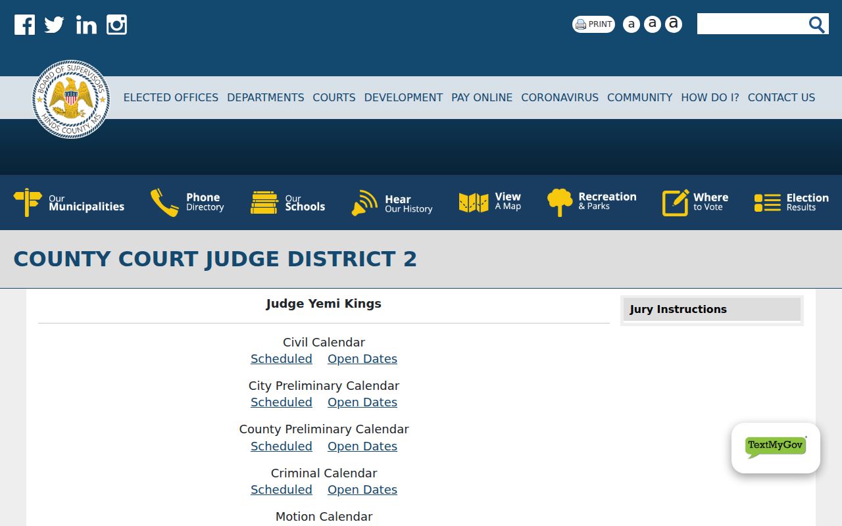Open the Jury Instructions sidebar link
The height and width of the screenshot is (526, 842).
pos(712,309)
